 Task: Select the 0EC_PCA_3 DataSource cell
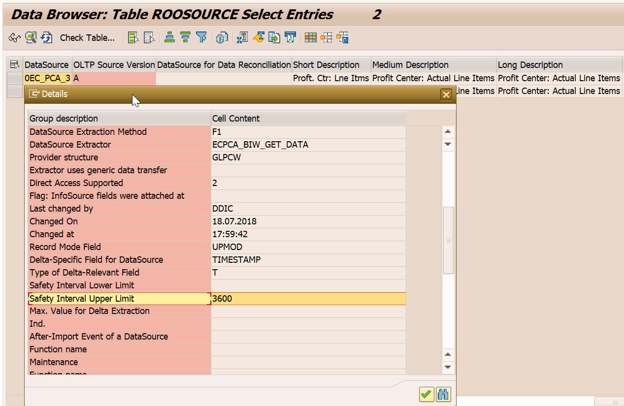48,78
